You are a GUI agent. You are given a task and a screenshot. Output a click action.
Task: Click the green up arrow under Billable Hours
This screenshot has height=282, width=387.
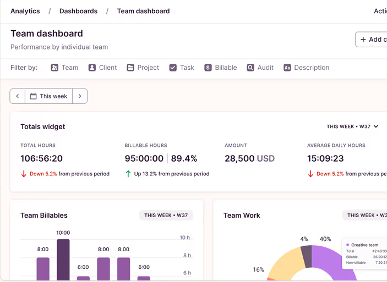pyautogui.click(x=128, y=174)
